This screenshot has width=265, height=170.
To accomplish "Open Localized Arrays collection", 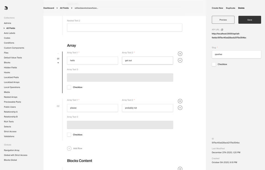I will [12, 82].
